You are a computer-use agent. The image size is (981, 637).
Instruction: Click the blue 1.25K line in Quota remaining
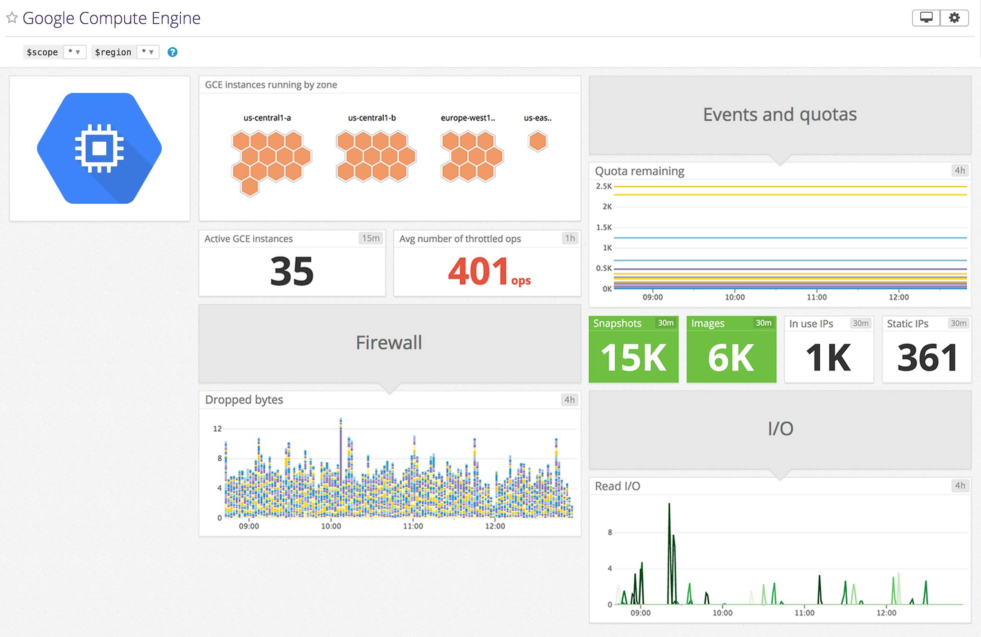point(790,238)
